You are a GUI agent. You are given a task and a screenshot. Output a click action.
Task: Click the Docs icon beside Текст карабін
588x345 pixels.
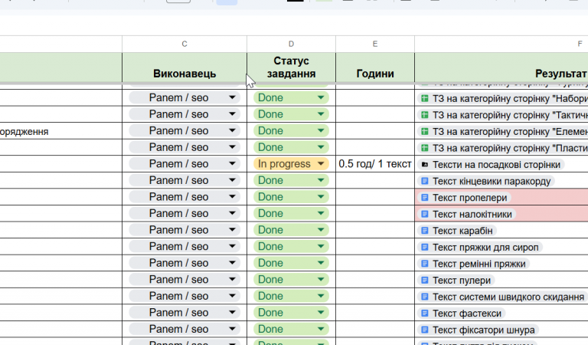point(424,231)
